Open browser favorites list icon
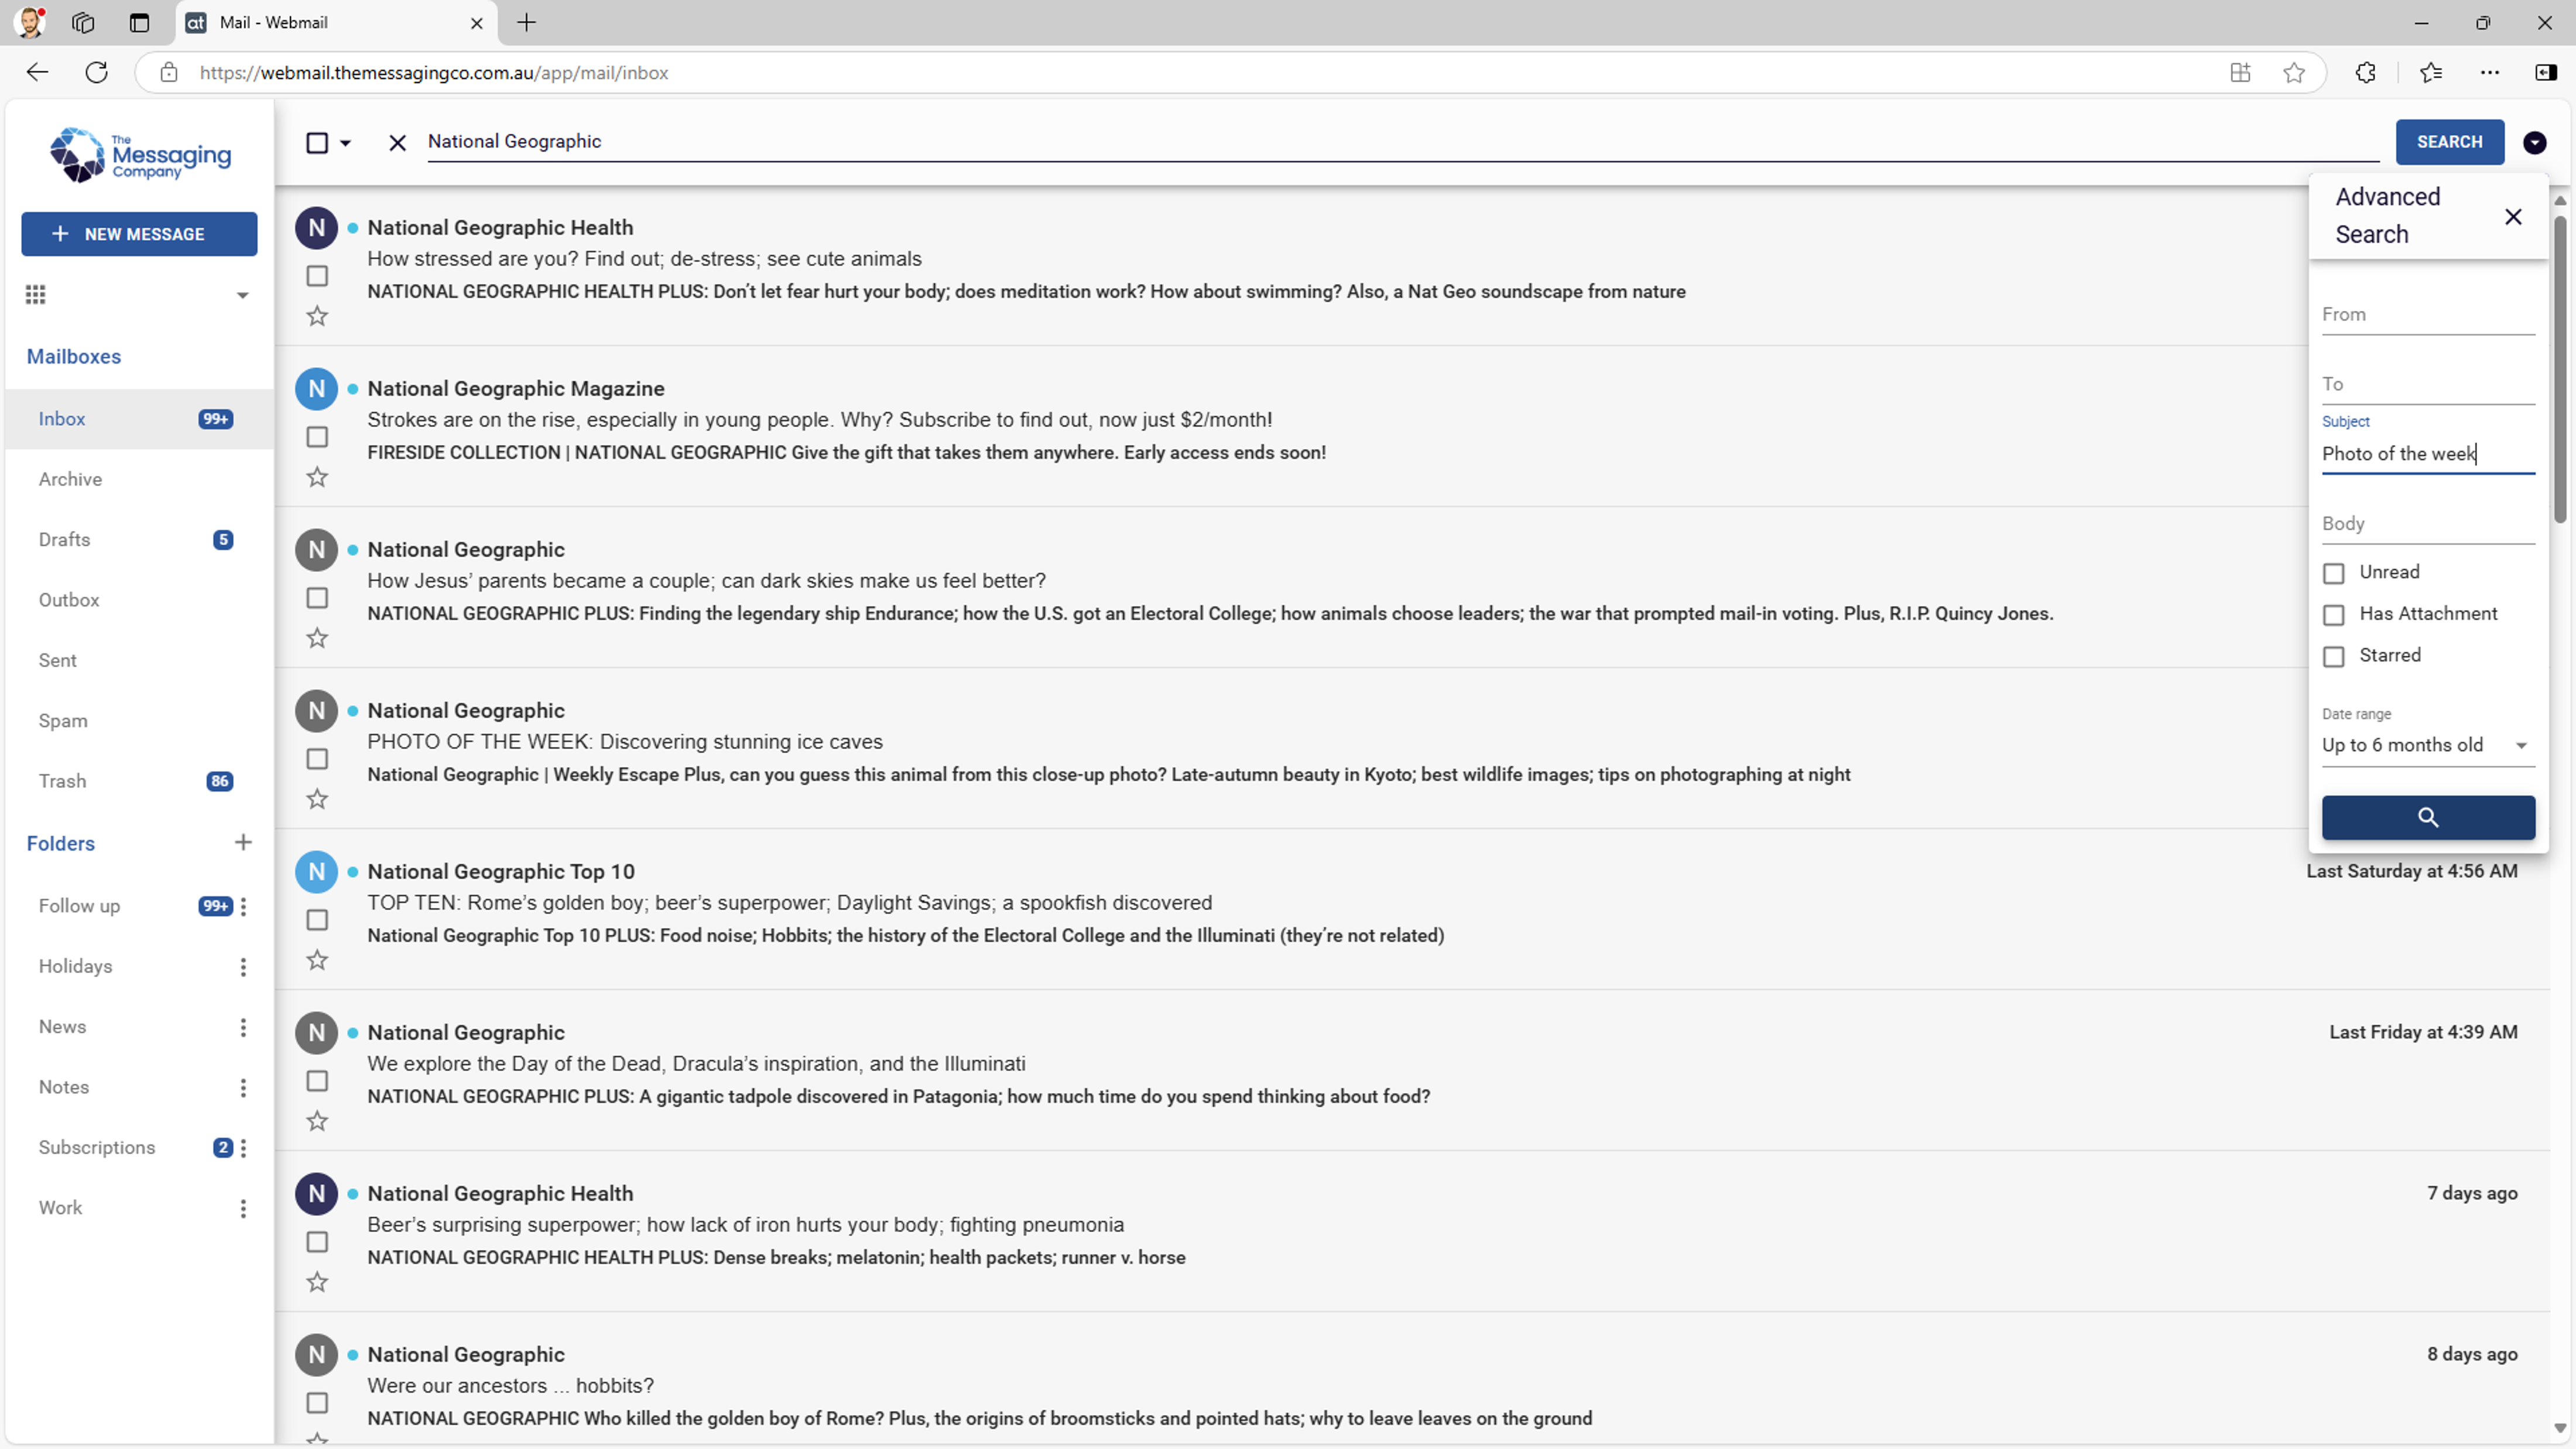Screen dimensions: 2576x1449 click(x=2431, y=72)
